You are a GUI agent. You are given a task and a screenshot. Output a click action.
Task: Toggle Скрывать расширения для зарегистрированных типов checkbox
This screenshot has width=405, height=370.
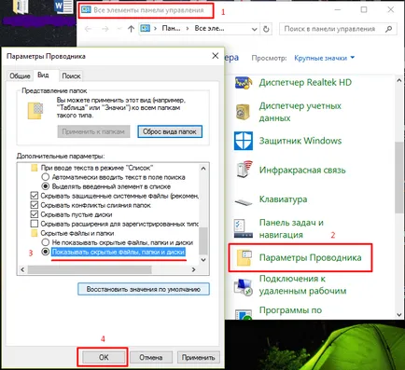pos(35,224)
